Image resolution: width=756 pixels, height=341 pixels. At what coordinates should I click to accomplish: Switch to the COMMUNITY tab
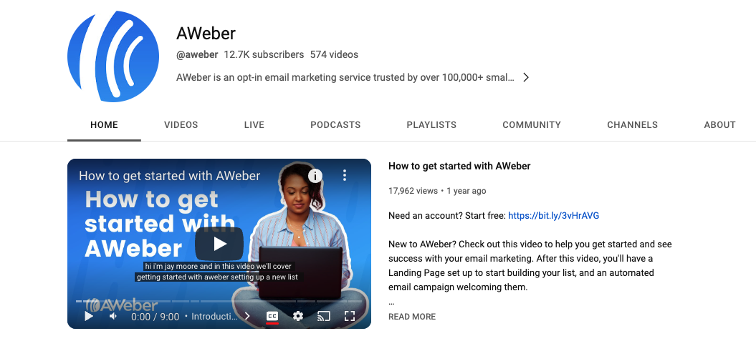click(532, 124)
